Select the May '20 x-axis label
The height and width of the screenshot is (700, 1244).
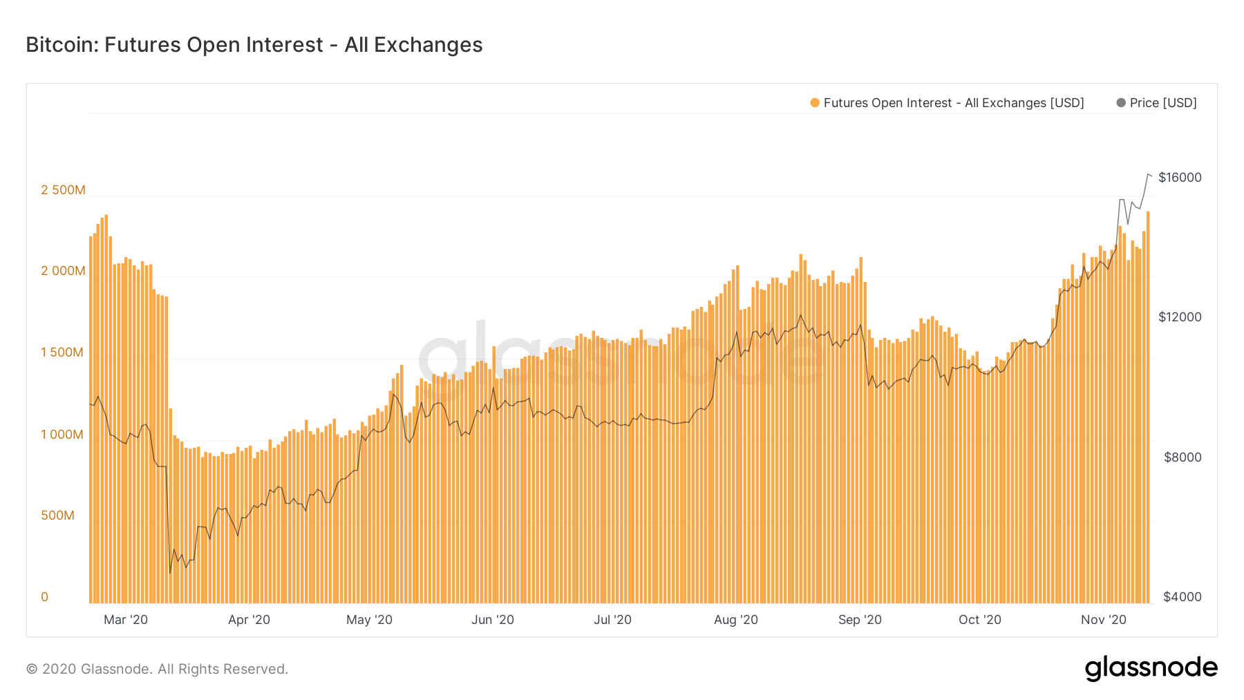pyautogui.click(x=369, y=620)
